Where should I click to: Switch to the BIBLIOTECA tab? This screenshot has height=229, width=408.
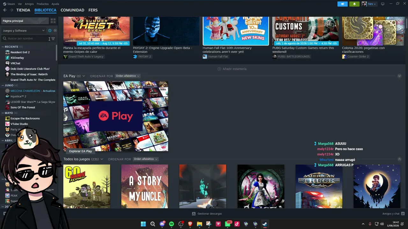point(45,10)
